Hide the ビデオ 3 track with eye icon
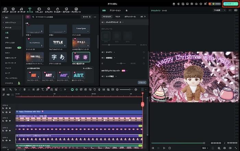This screenshot has width=240, height=151. click(x=10, y=131)
